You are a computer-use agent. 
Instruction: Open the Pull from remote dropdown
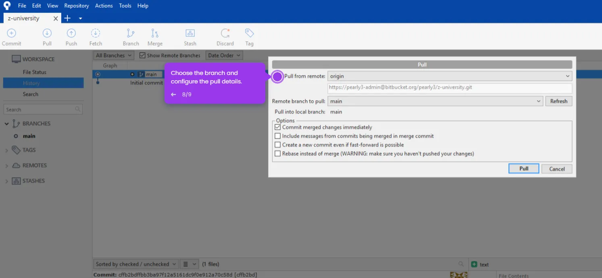tap(450, 76)
